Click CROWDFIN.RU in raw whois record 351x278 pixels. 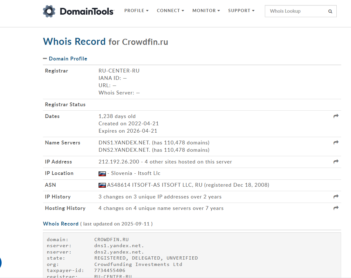(112, 240)
